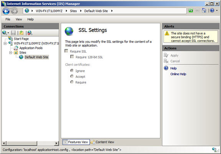Click the Apply action link
221x154 pixels.
pos(174,55)
